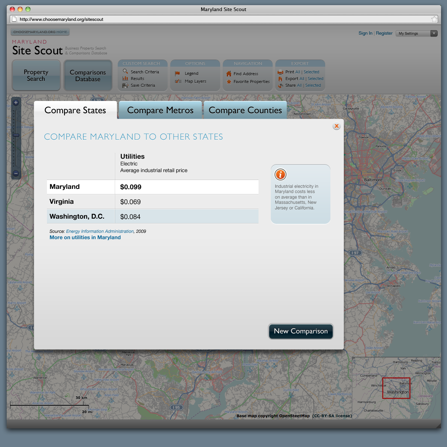Viewport: 447px width, 447px height.
Task: Click the New Comparison button
Action: (301, 331)
